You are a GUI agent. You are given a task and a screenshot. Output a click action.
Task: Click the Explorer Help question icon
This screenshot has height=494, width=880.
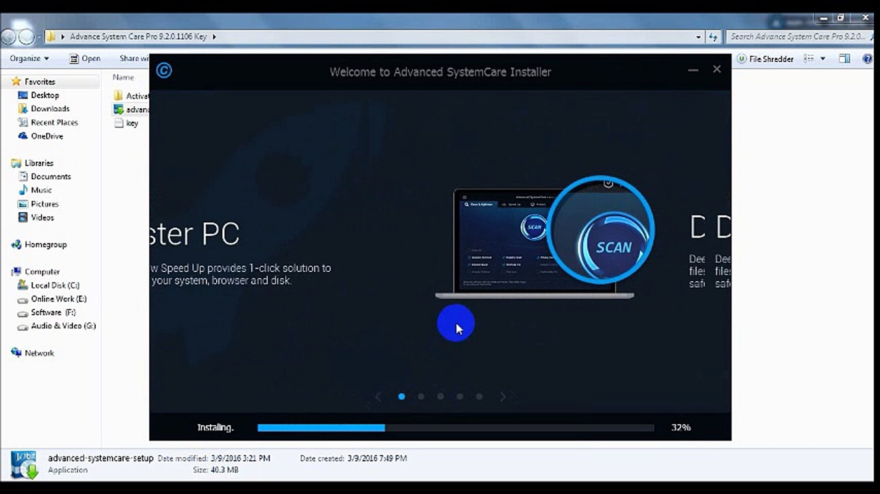click(867, 59)
